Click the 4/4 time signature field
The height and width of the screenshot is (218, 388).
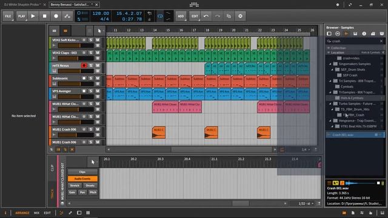click(104, 19)
